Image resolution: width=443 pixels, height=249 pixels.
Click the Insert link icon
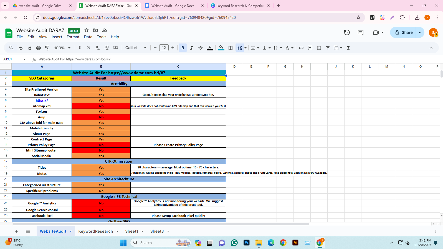pos(301,48)
